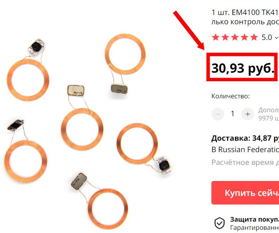Click the product title EM4100 text

tap(246, 12)
